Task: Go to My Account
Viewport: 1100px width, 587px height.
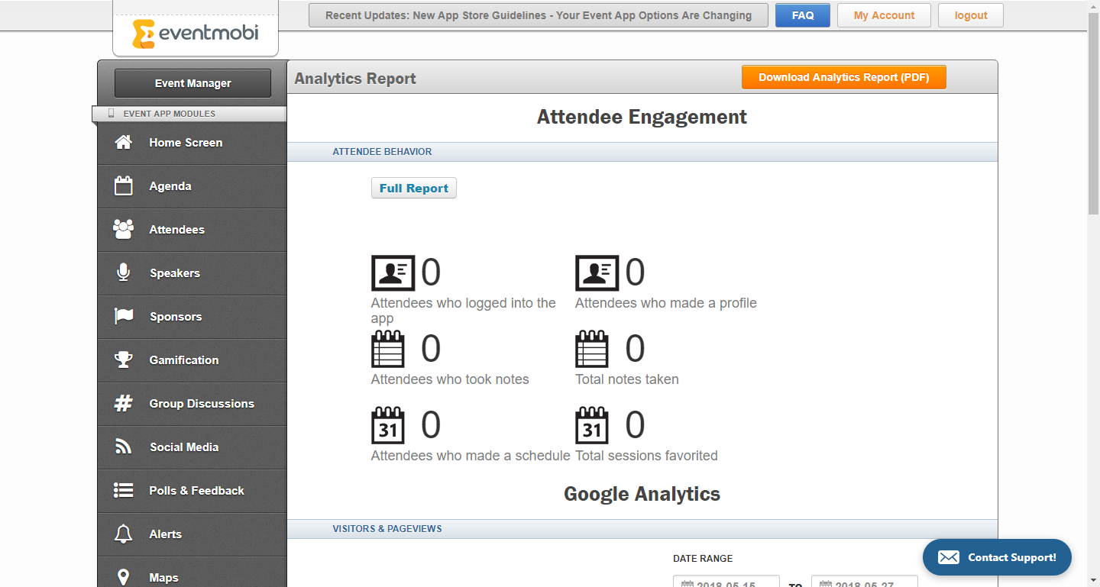Action: click(884, 15)
